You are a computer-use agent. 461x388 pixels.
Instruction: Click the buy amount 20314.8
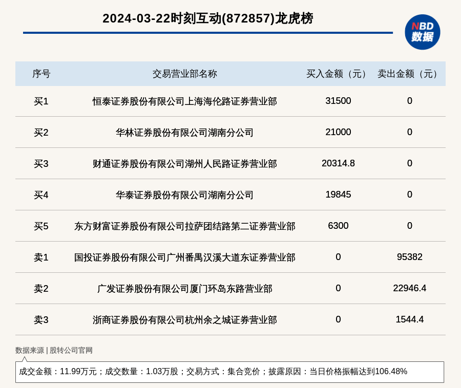click(338, 163)
